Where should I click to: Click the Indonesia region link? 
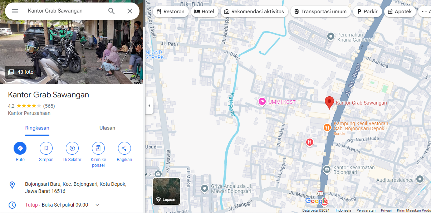pyautogui.click(x=343, y=210)
